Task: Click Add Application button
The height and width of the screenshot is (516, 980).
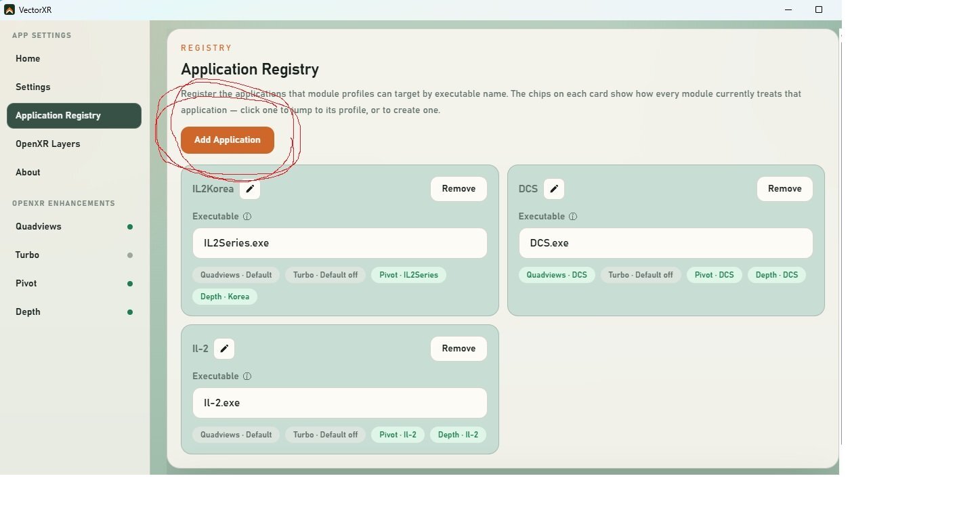Action: (x=228, y=140)
